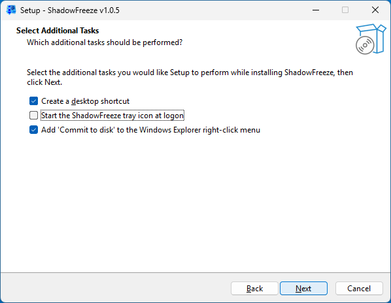Click 'Which additional tasks should be performed?' subtitle
The width and height of the screenshot is (391, 303).
(105, 42)
